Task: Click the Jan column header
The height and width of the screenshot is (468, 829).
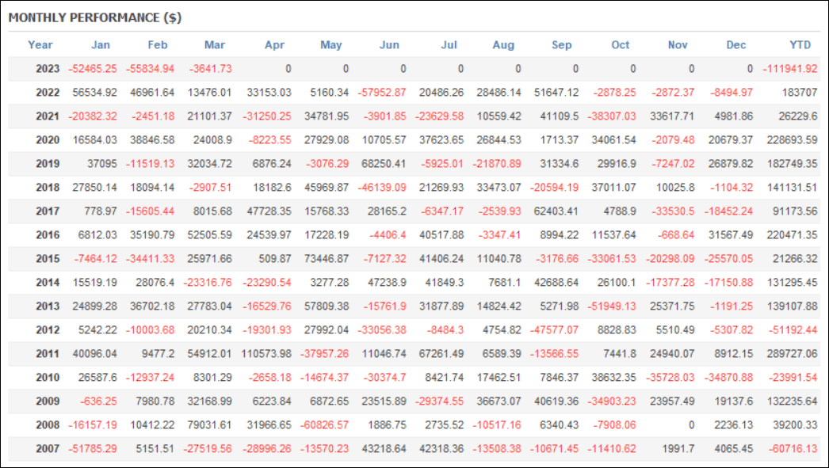Action: pos(101,45)
